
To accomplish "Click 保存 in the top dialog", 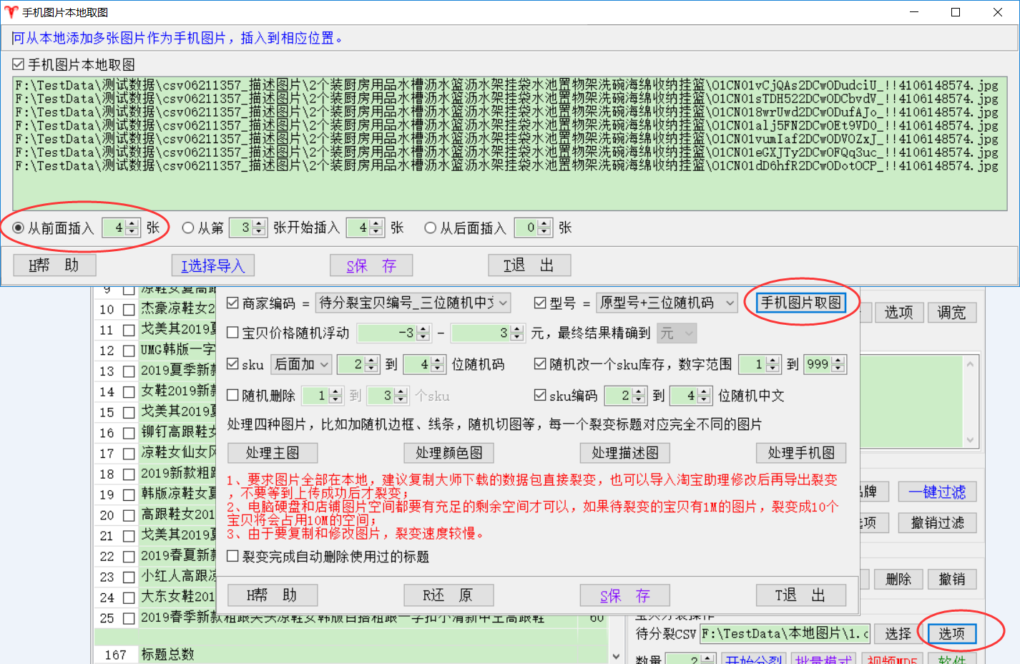I will [371, 265].
